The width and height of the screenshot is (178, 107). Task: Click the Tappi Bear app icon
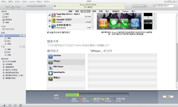point(54,15)
